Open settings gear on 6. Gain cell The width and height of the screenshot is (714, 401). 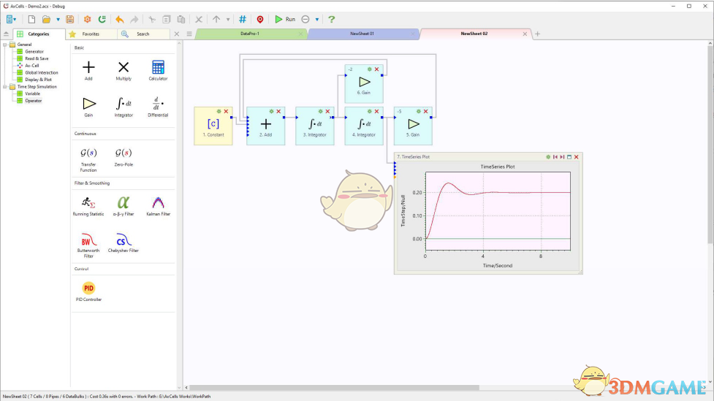click(x=370, y=69)
